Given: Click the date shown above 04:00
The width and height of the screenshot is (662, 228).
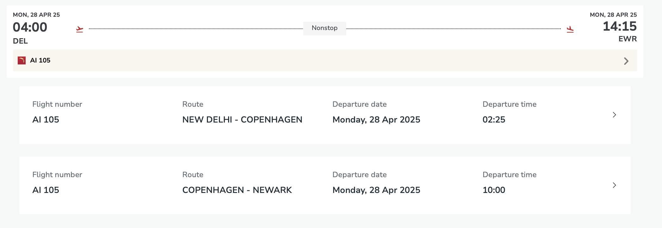Looking at the screenshot, I should click(x=36, y=15).
